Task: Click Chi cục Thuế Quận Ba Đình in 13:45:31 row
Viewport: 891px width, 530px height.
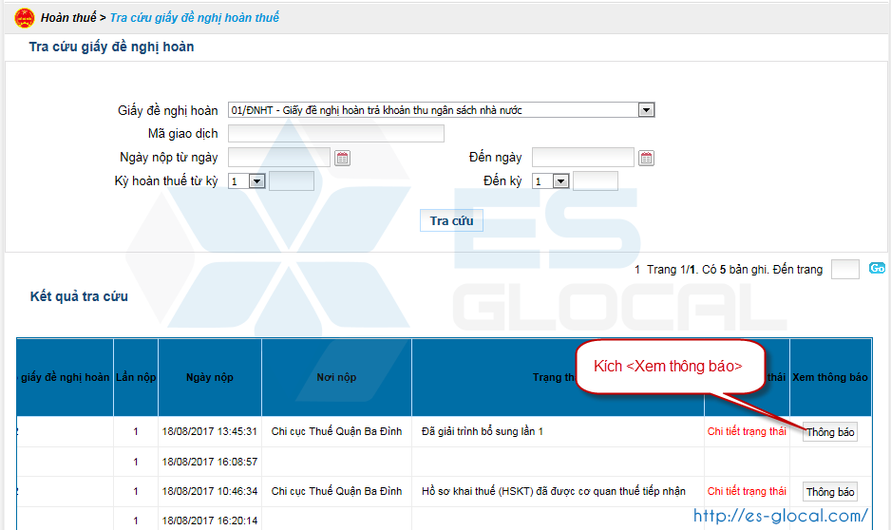Action: (x=336, y=432)
